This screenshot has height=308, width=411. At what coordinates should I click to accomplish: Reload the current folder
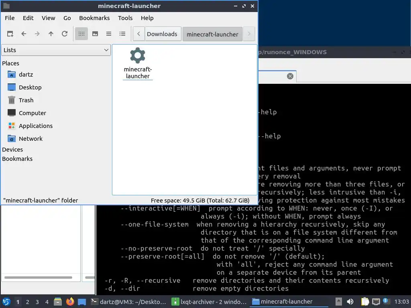pos(65,34)
